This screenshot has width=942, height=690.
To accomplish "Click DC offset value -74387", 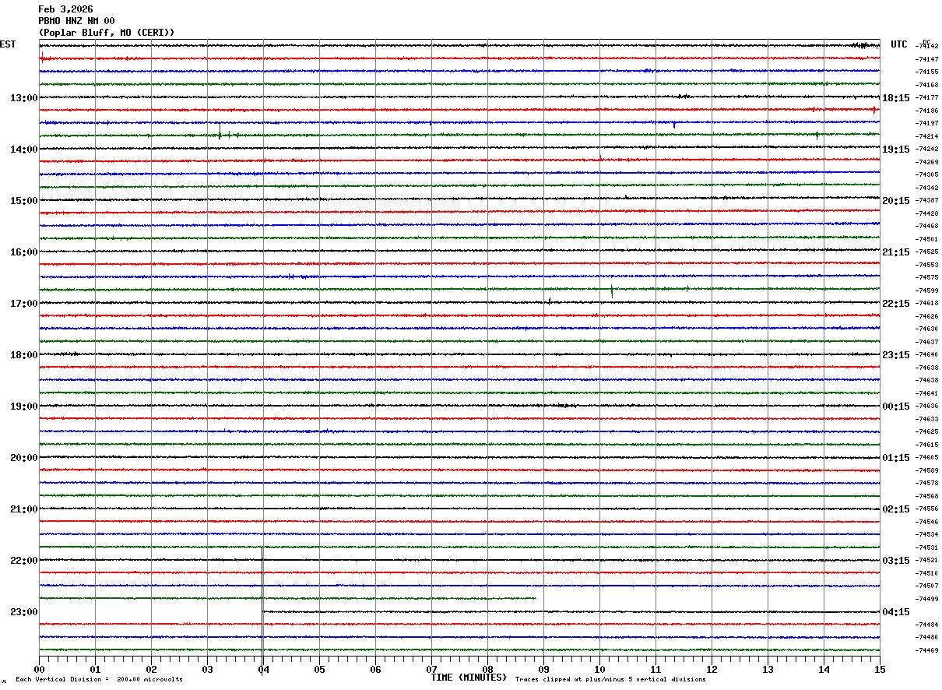I will pyautogui.click(x=927, y=201).
